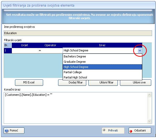Open the Izraz dropdown arrow
Image resolution: width=156 pixels, height=138 pixels.
click(x=140, y=51)
